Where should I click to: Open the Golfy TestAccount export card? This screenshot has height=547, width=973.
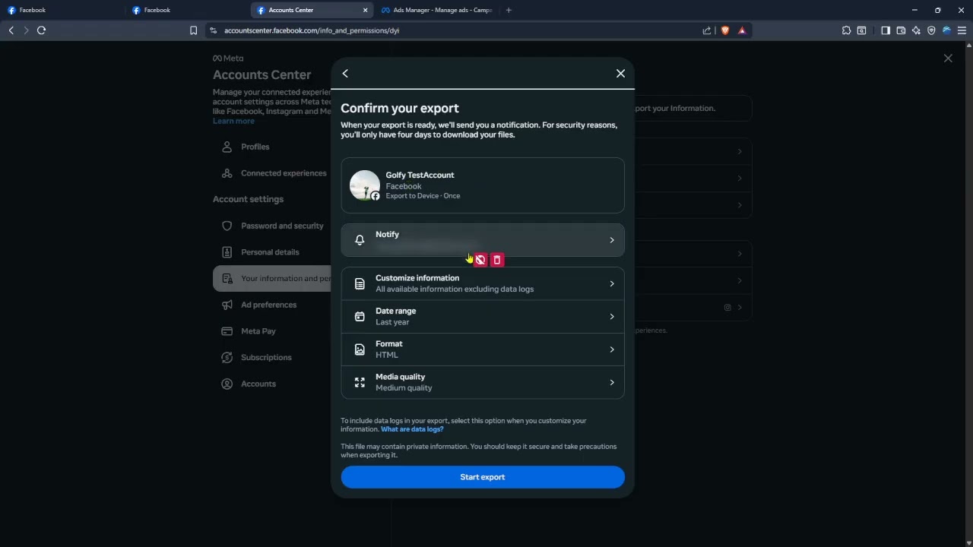483,185
